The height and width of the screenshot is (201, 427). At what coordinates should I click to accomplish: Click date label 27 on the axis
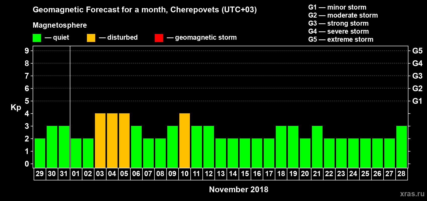389,174
